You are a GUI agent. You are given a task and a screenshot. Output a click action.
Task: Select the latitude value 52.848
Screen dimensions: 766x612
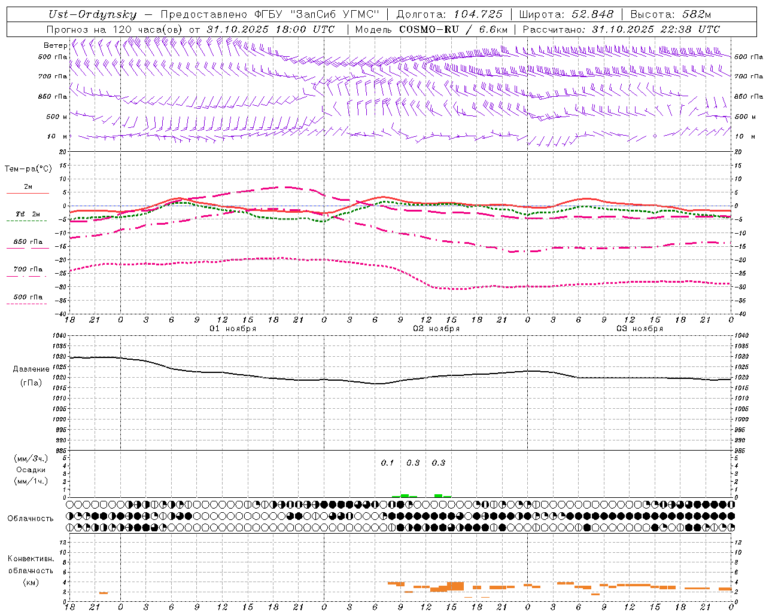[591, 14]
